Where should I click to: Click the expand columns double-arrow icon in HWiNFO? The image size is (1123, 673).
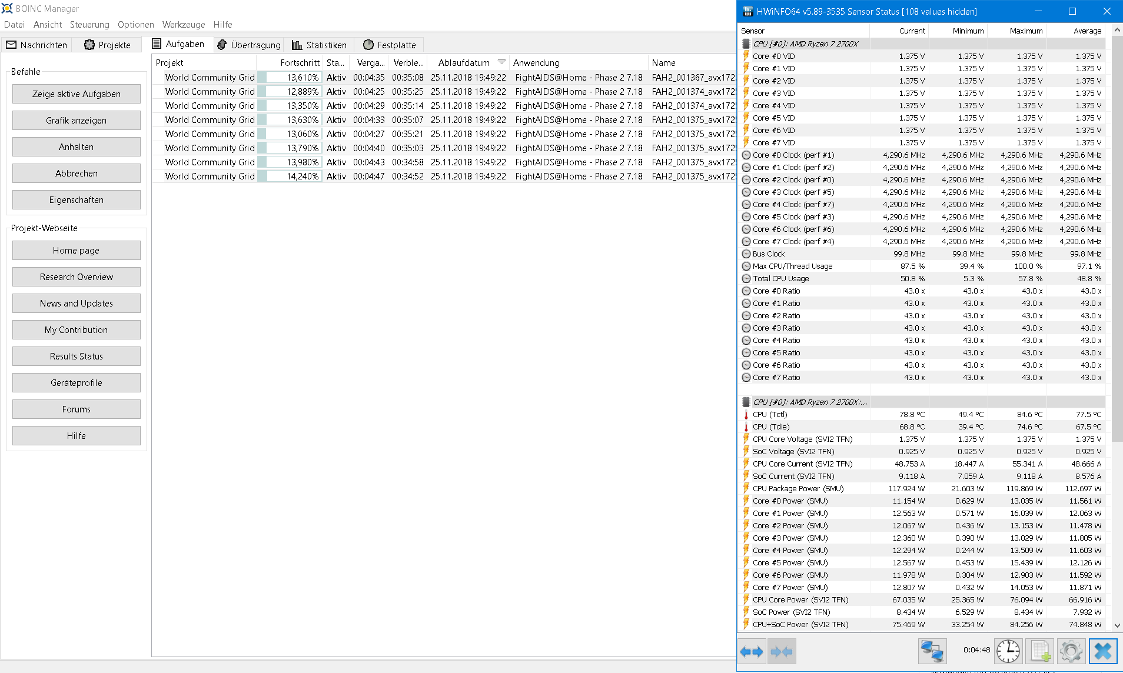point(752,651)
